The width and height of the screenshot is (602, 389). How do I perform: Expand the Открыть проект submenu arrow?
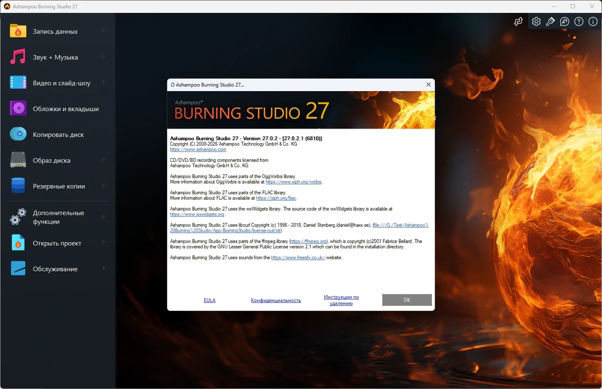104,243
